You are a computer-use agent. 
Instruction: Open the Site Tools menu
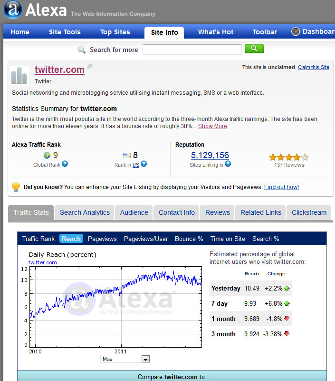click(x=65, y=32)
